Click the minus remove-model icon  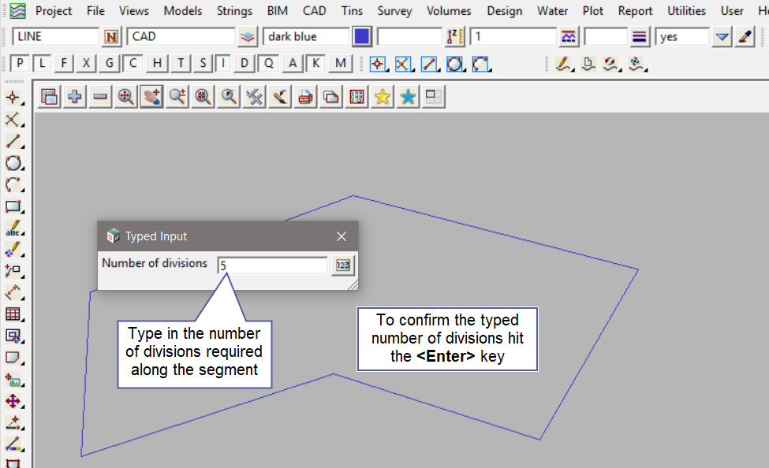click(x=100, y=97)
